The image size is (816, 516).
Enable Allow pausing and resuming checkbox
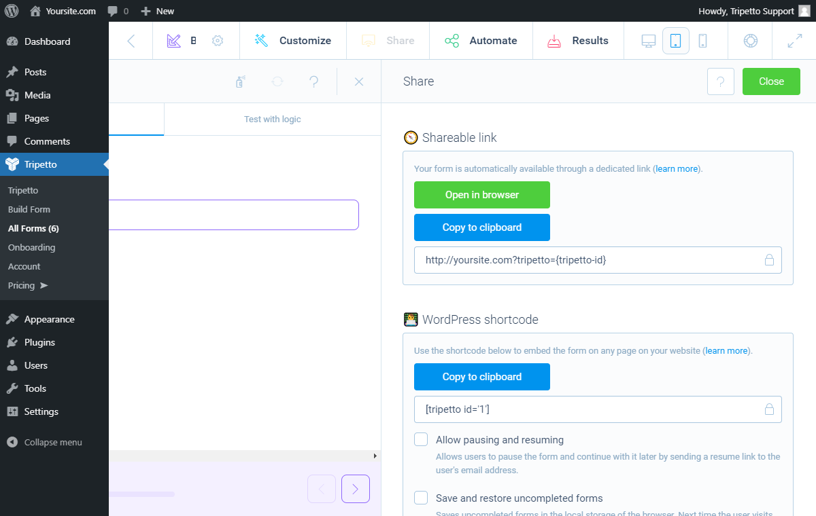click(421, 439)
